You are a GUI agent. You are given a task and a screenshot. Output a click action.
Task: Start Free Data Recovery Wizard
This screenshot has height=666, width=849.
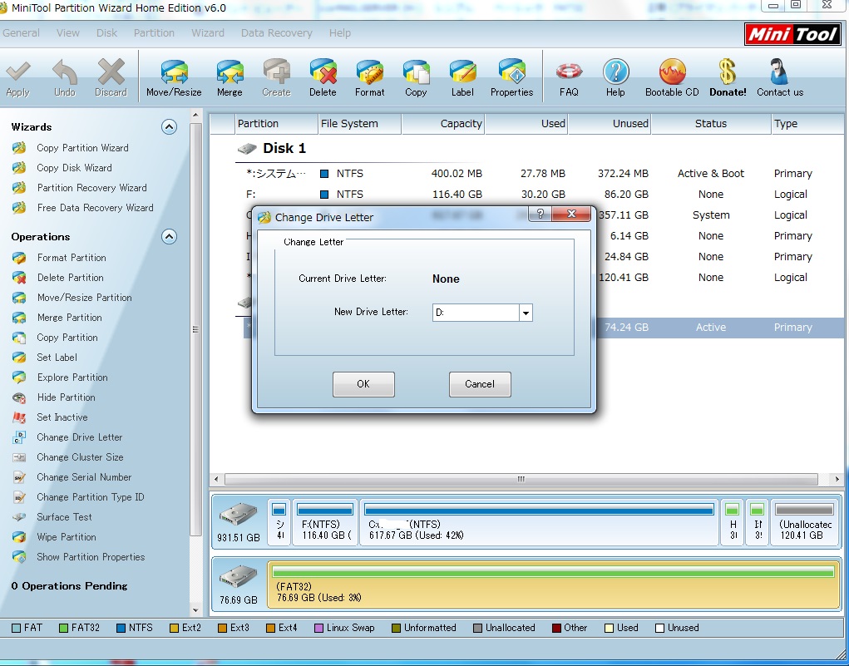tap(96, 208)
